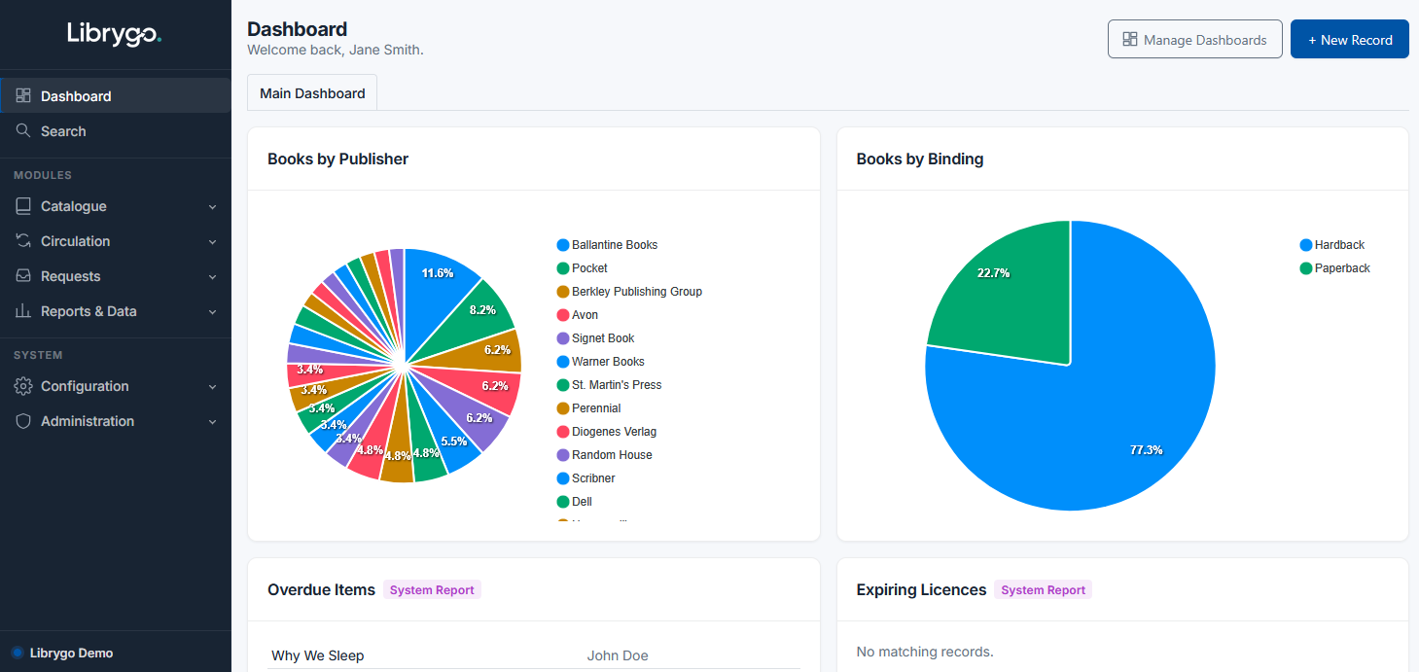Click the No matching records text
The width and height of the screenshot is (1419, 672).
pos(925,652)
